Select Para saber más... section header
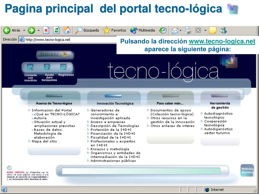259x194 pixels. tap(170, 103)
